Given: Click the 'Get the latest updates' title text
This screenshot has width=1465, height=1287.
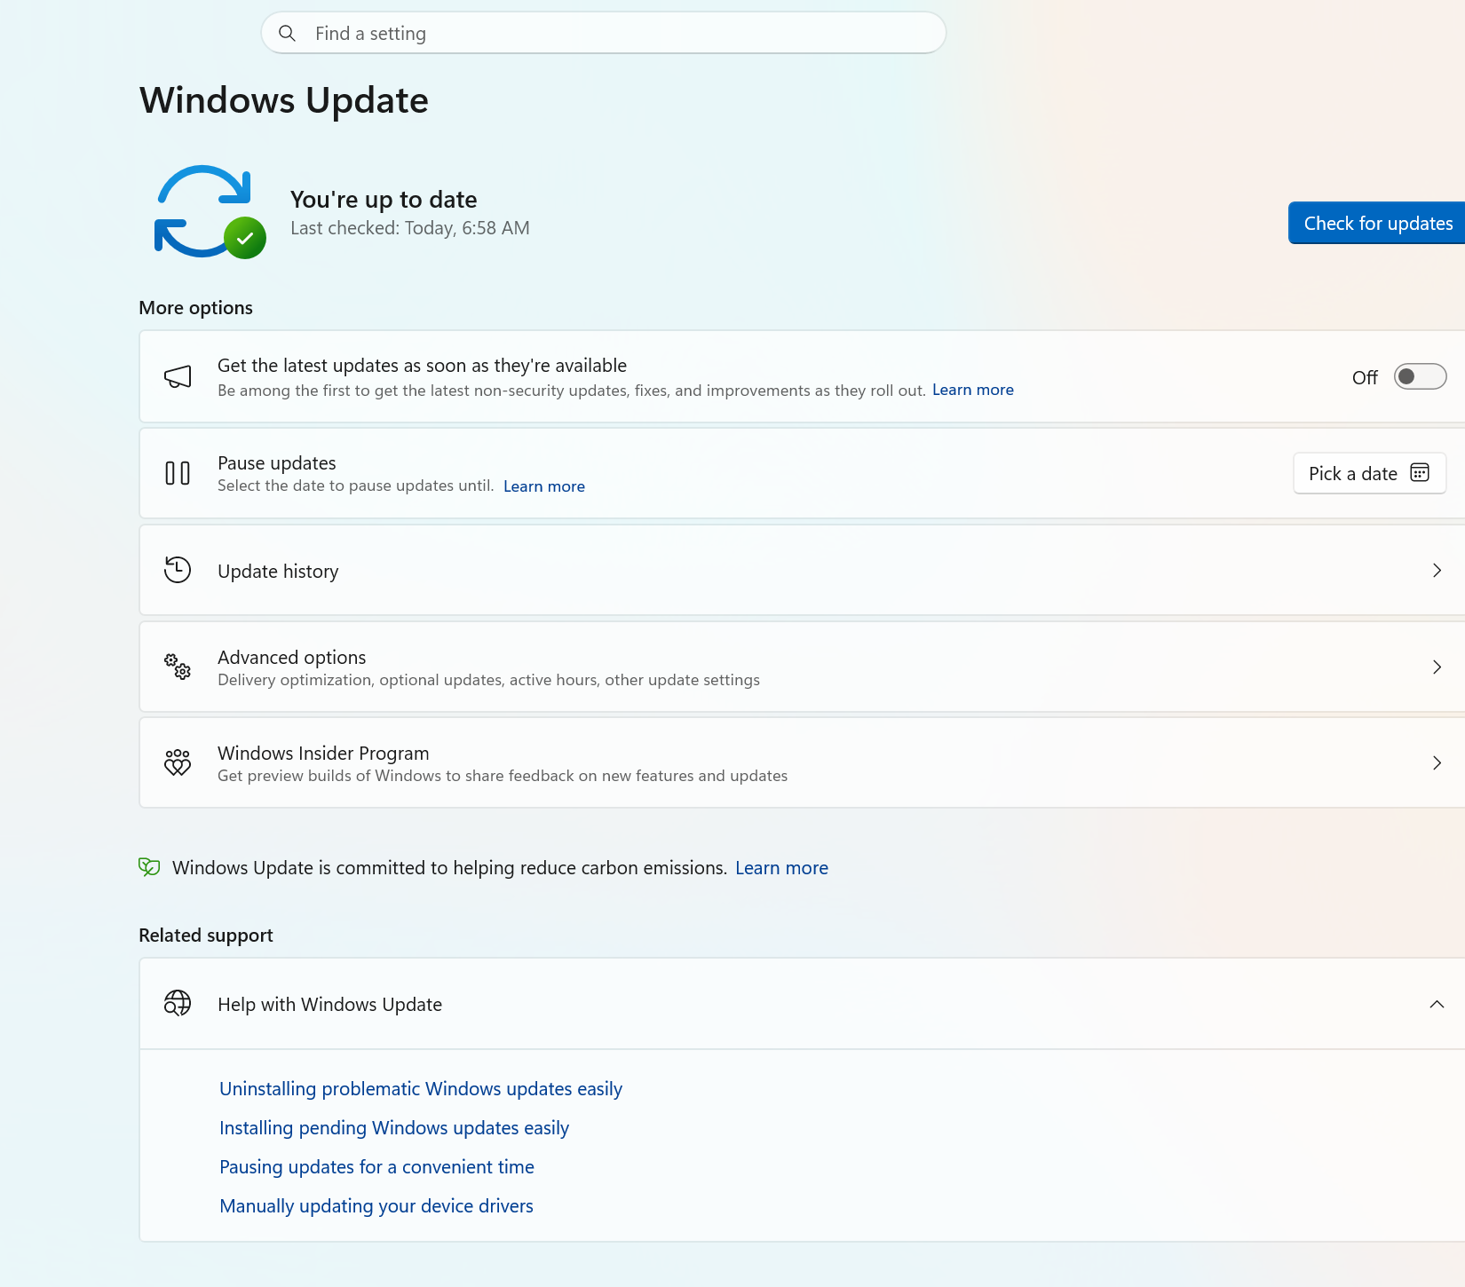Looking at the screenshot, I should [x=422, y=366].
